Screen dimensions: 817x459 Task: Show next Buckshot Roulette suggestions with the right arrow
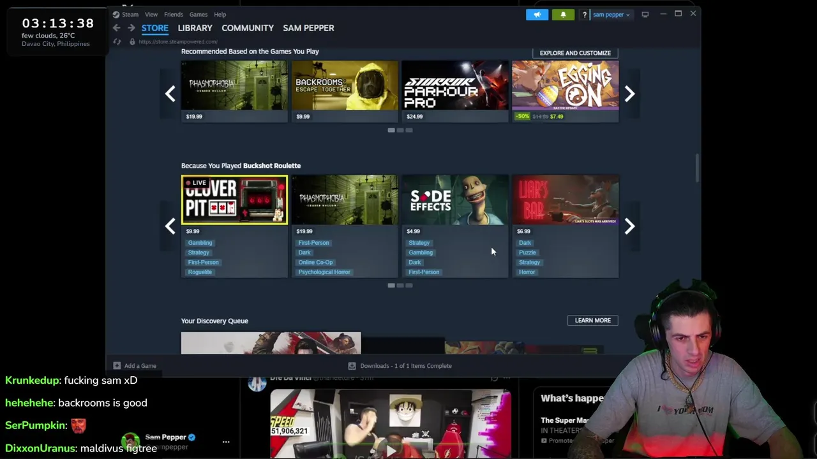(629, 226)
